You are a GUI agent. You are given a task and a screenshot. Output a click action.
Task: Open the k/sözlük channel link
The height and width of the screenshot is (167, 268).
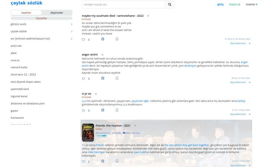[86, 97]
